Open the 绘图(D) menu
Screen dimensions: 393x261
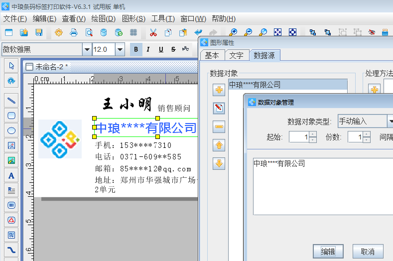pos(103,19)
